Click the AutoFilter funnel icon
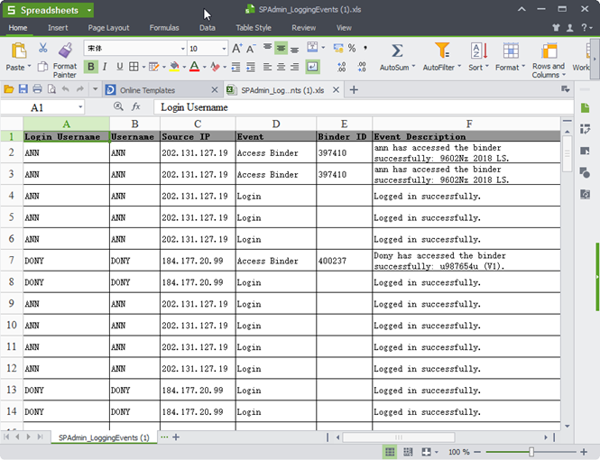The image size is (600, 460). [x=442, y=51]
